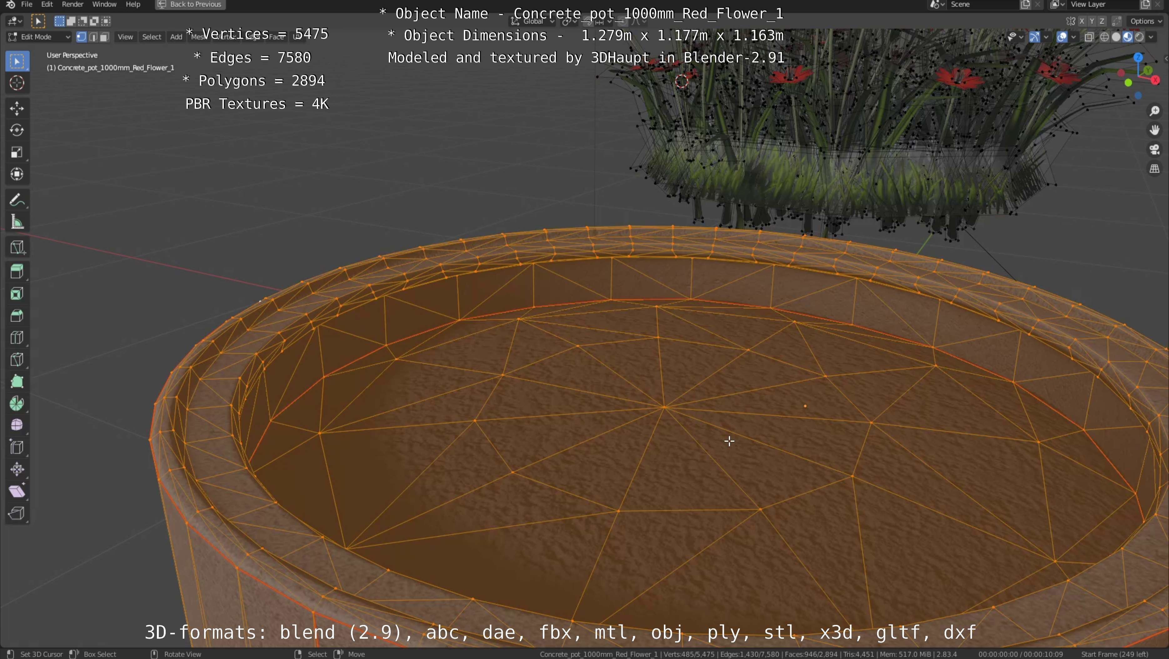Screen dimensions: 1169x659
Task: Toggle viewport overlays display
Action: click(x=1062, y=37)
